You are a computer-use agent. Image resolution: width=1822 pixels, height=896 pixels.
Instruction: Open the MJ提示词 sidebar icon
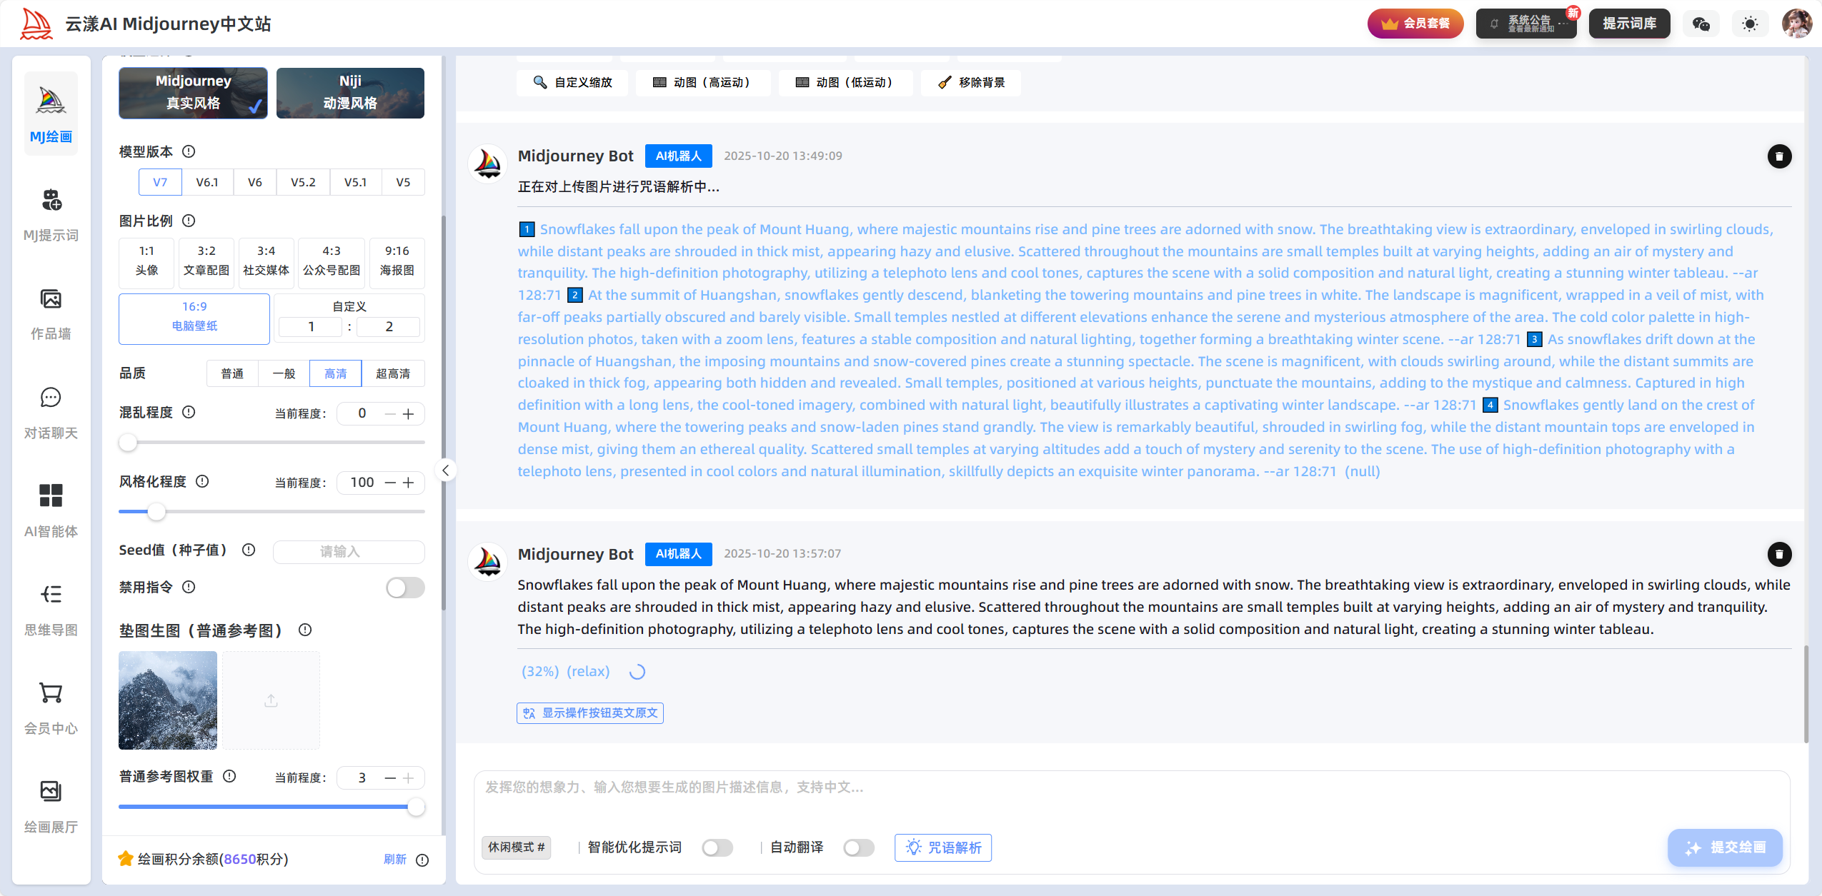[x=51, y=201]
